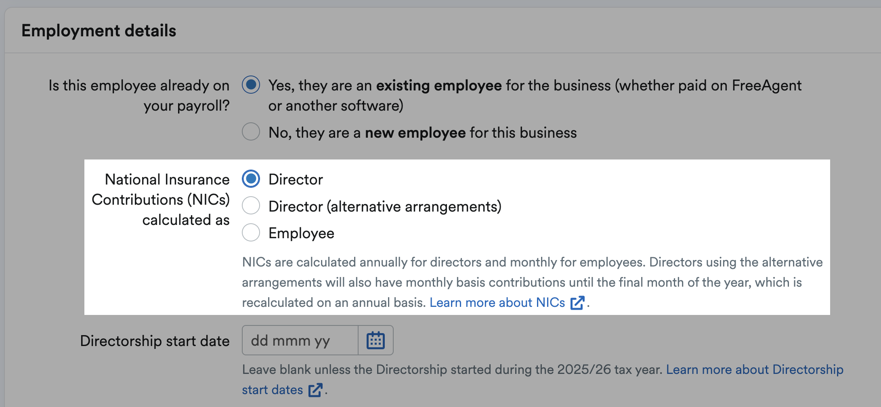
Task: Open the 'Learn more about NICs' link
Action: click(x=497, y=302)
